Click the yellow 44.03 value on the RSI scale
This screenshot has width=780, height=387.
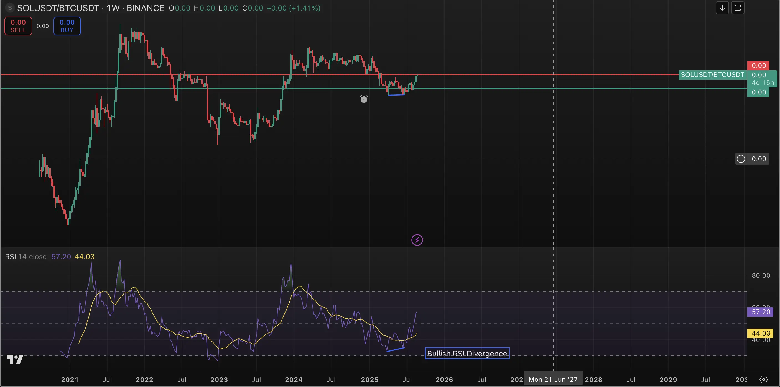[x=760, y=333]
